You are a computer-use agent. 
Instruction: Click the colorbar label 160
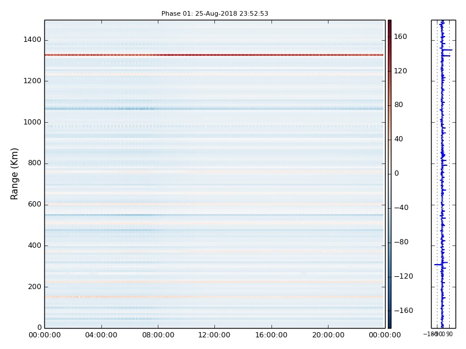400,37
